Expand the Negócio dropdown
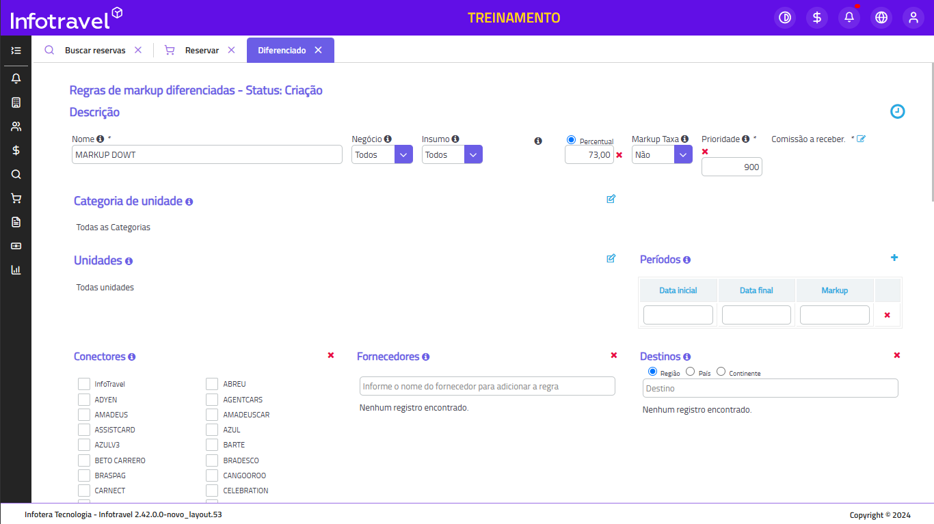The image size is (934, 524). pyautogui.click(x=403, y=154)
